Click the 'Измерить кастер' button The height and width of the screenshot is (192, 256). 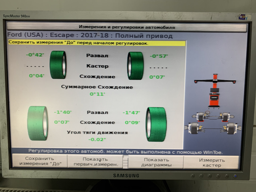pos(211,163)
